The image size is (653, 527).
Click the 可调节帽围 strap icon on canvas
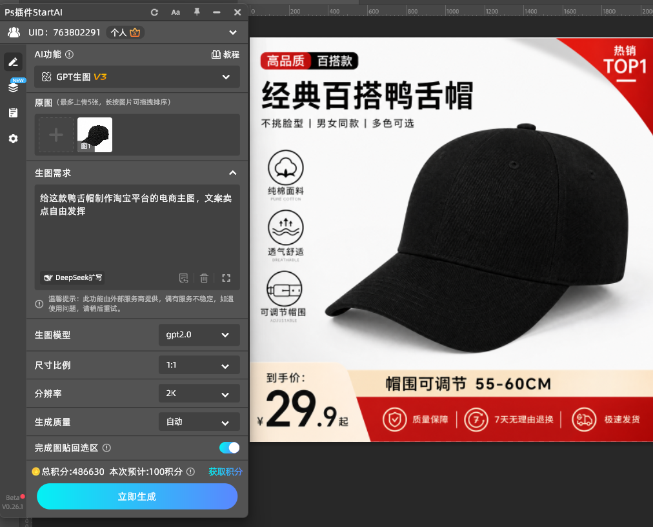click(x=285, y=289)
